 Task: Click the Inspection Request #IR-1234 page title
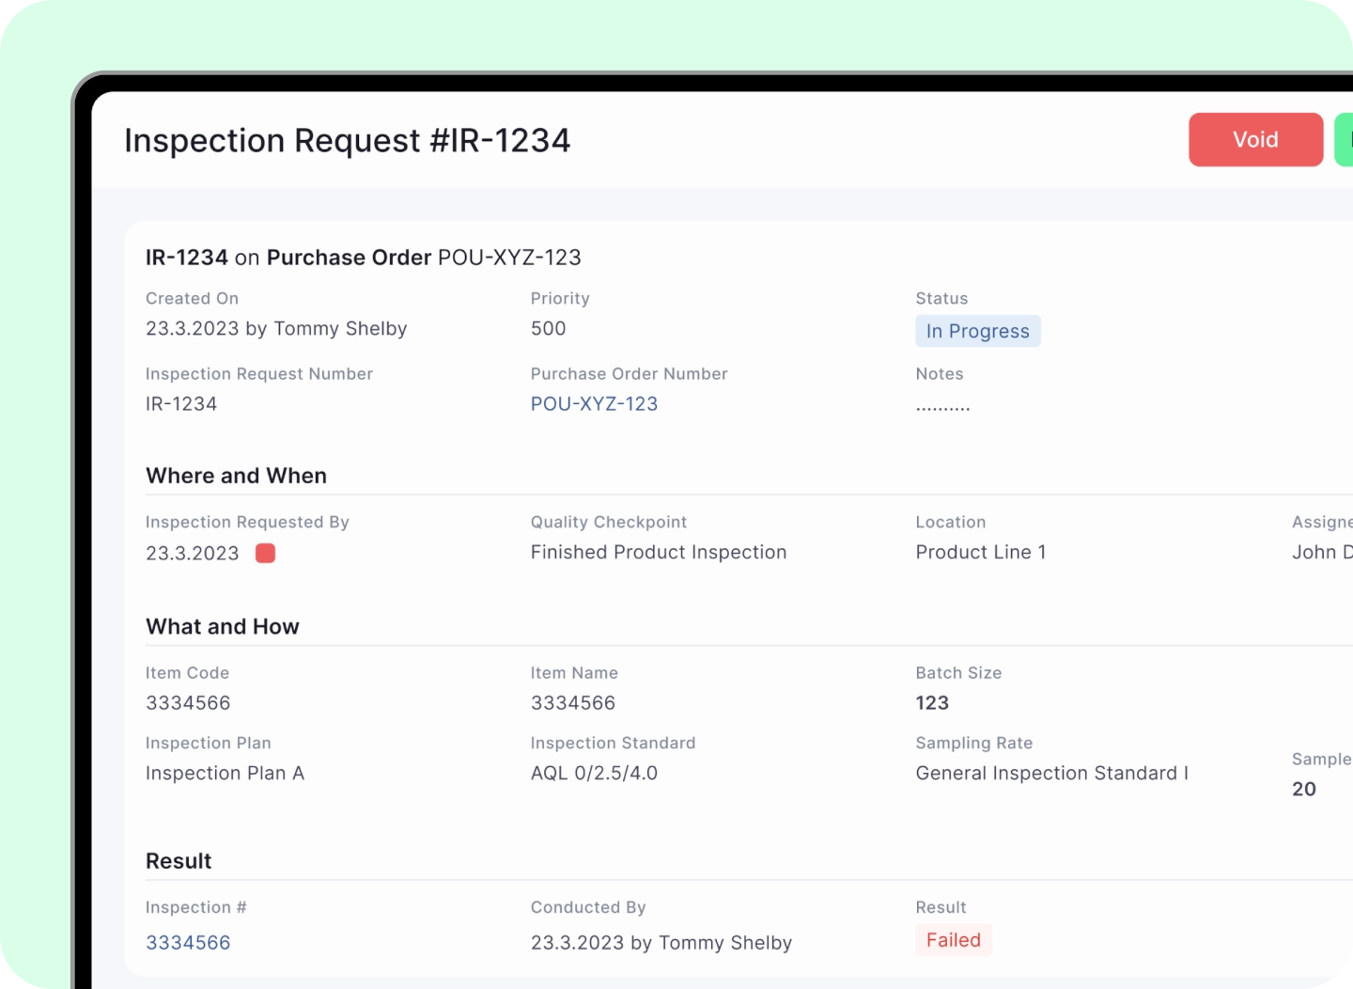pyautogui.click(x=348, y=140)
